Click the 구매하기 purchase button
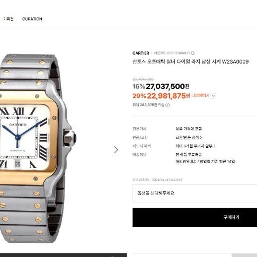257x257 pixels. (194, 217)
